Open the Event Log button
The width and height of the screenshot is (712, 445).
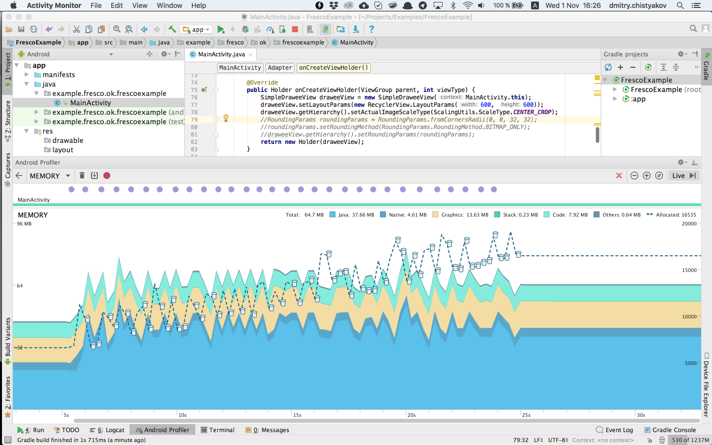(615, 430)
